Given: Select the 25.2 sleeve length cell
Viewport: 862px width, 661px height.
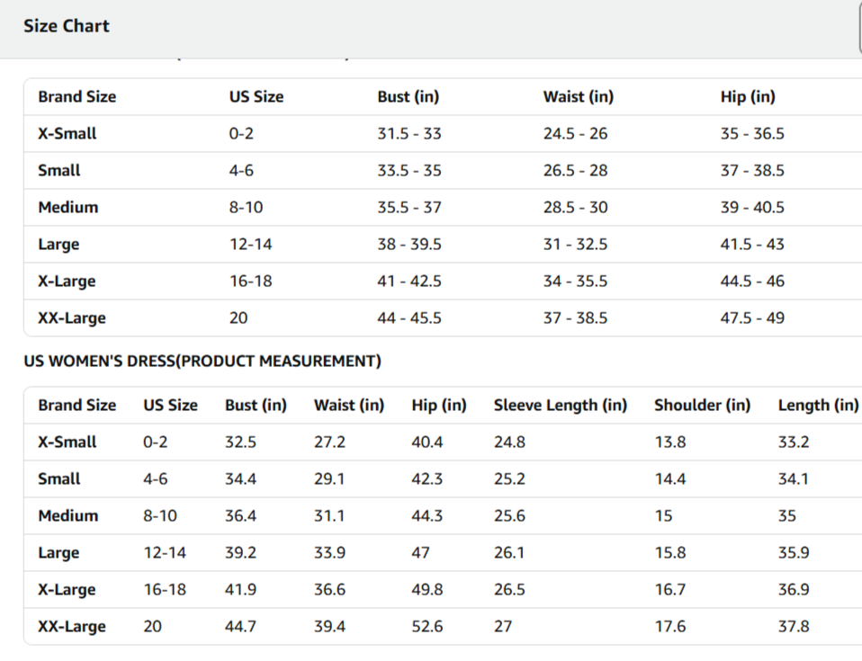Looking at the screenshot, I should click(509, 479).
